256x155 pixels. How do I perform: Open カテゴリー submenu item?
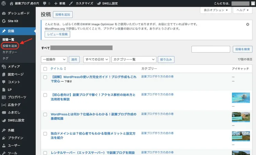pos(10,52)
